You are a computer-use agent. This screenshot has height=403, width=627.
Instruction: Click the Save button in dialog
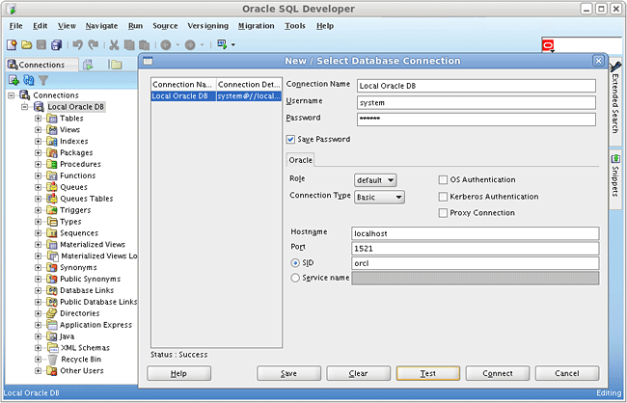[288, 373]
